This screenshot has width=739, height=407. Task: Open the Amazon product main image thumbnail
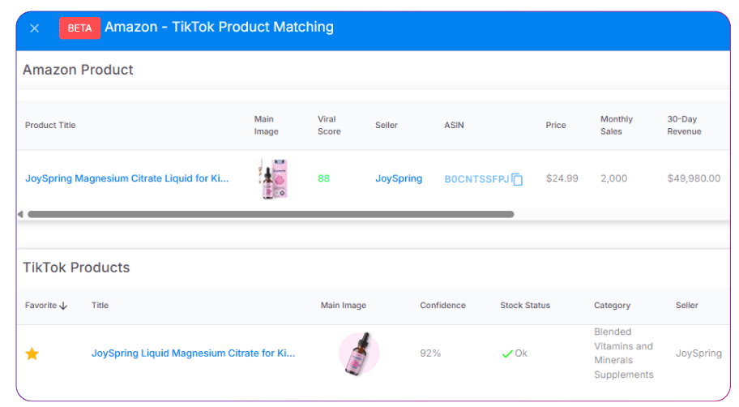[275, 178]
